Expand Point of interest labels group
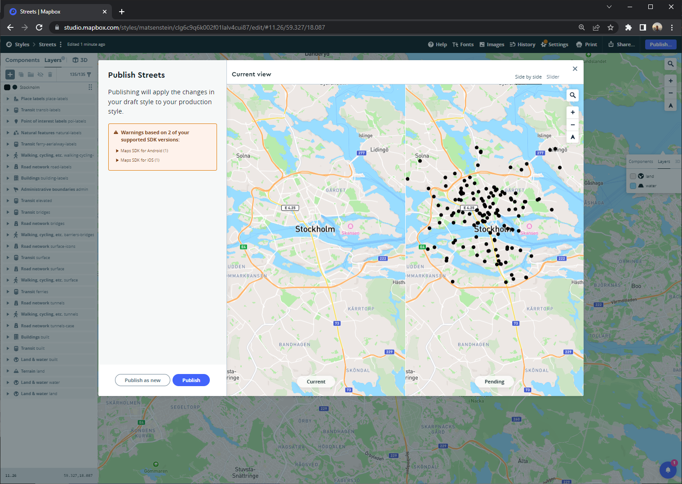 tap(8, 121)
